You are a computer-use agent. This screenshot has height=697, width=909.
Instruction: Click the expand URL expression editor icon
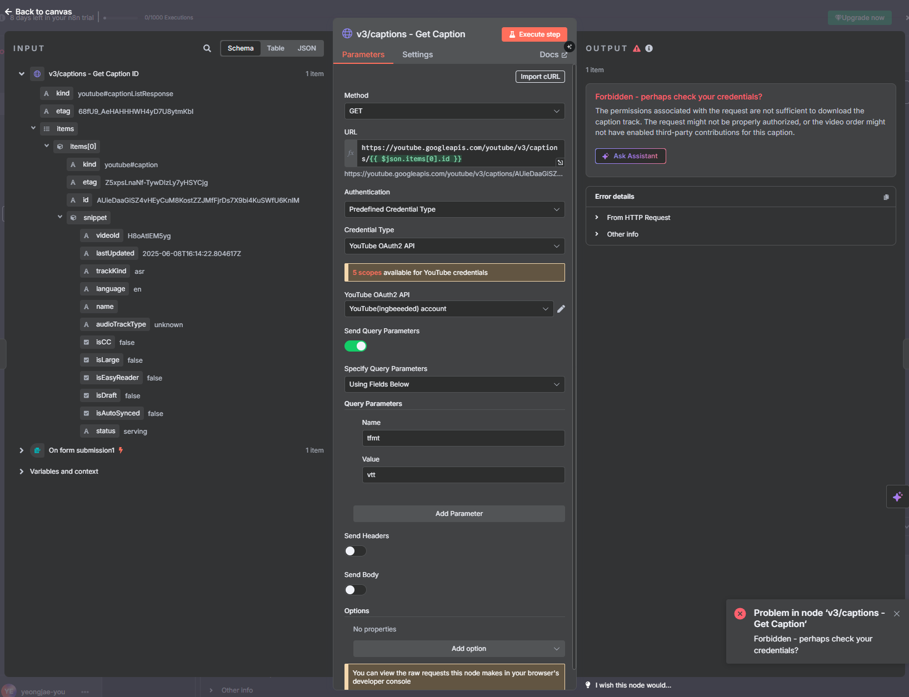point(560,162)
